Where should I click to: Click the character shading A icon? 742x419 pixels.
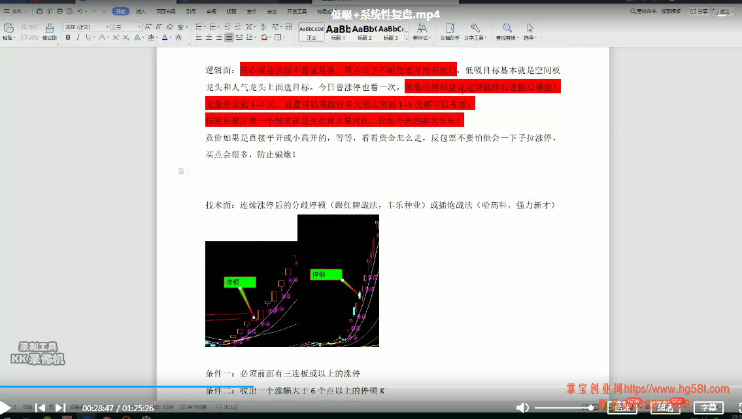click(x=178, y=37)
